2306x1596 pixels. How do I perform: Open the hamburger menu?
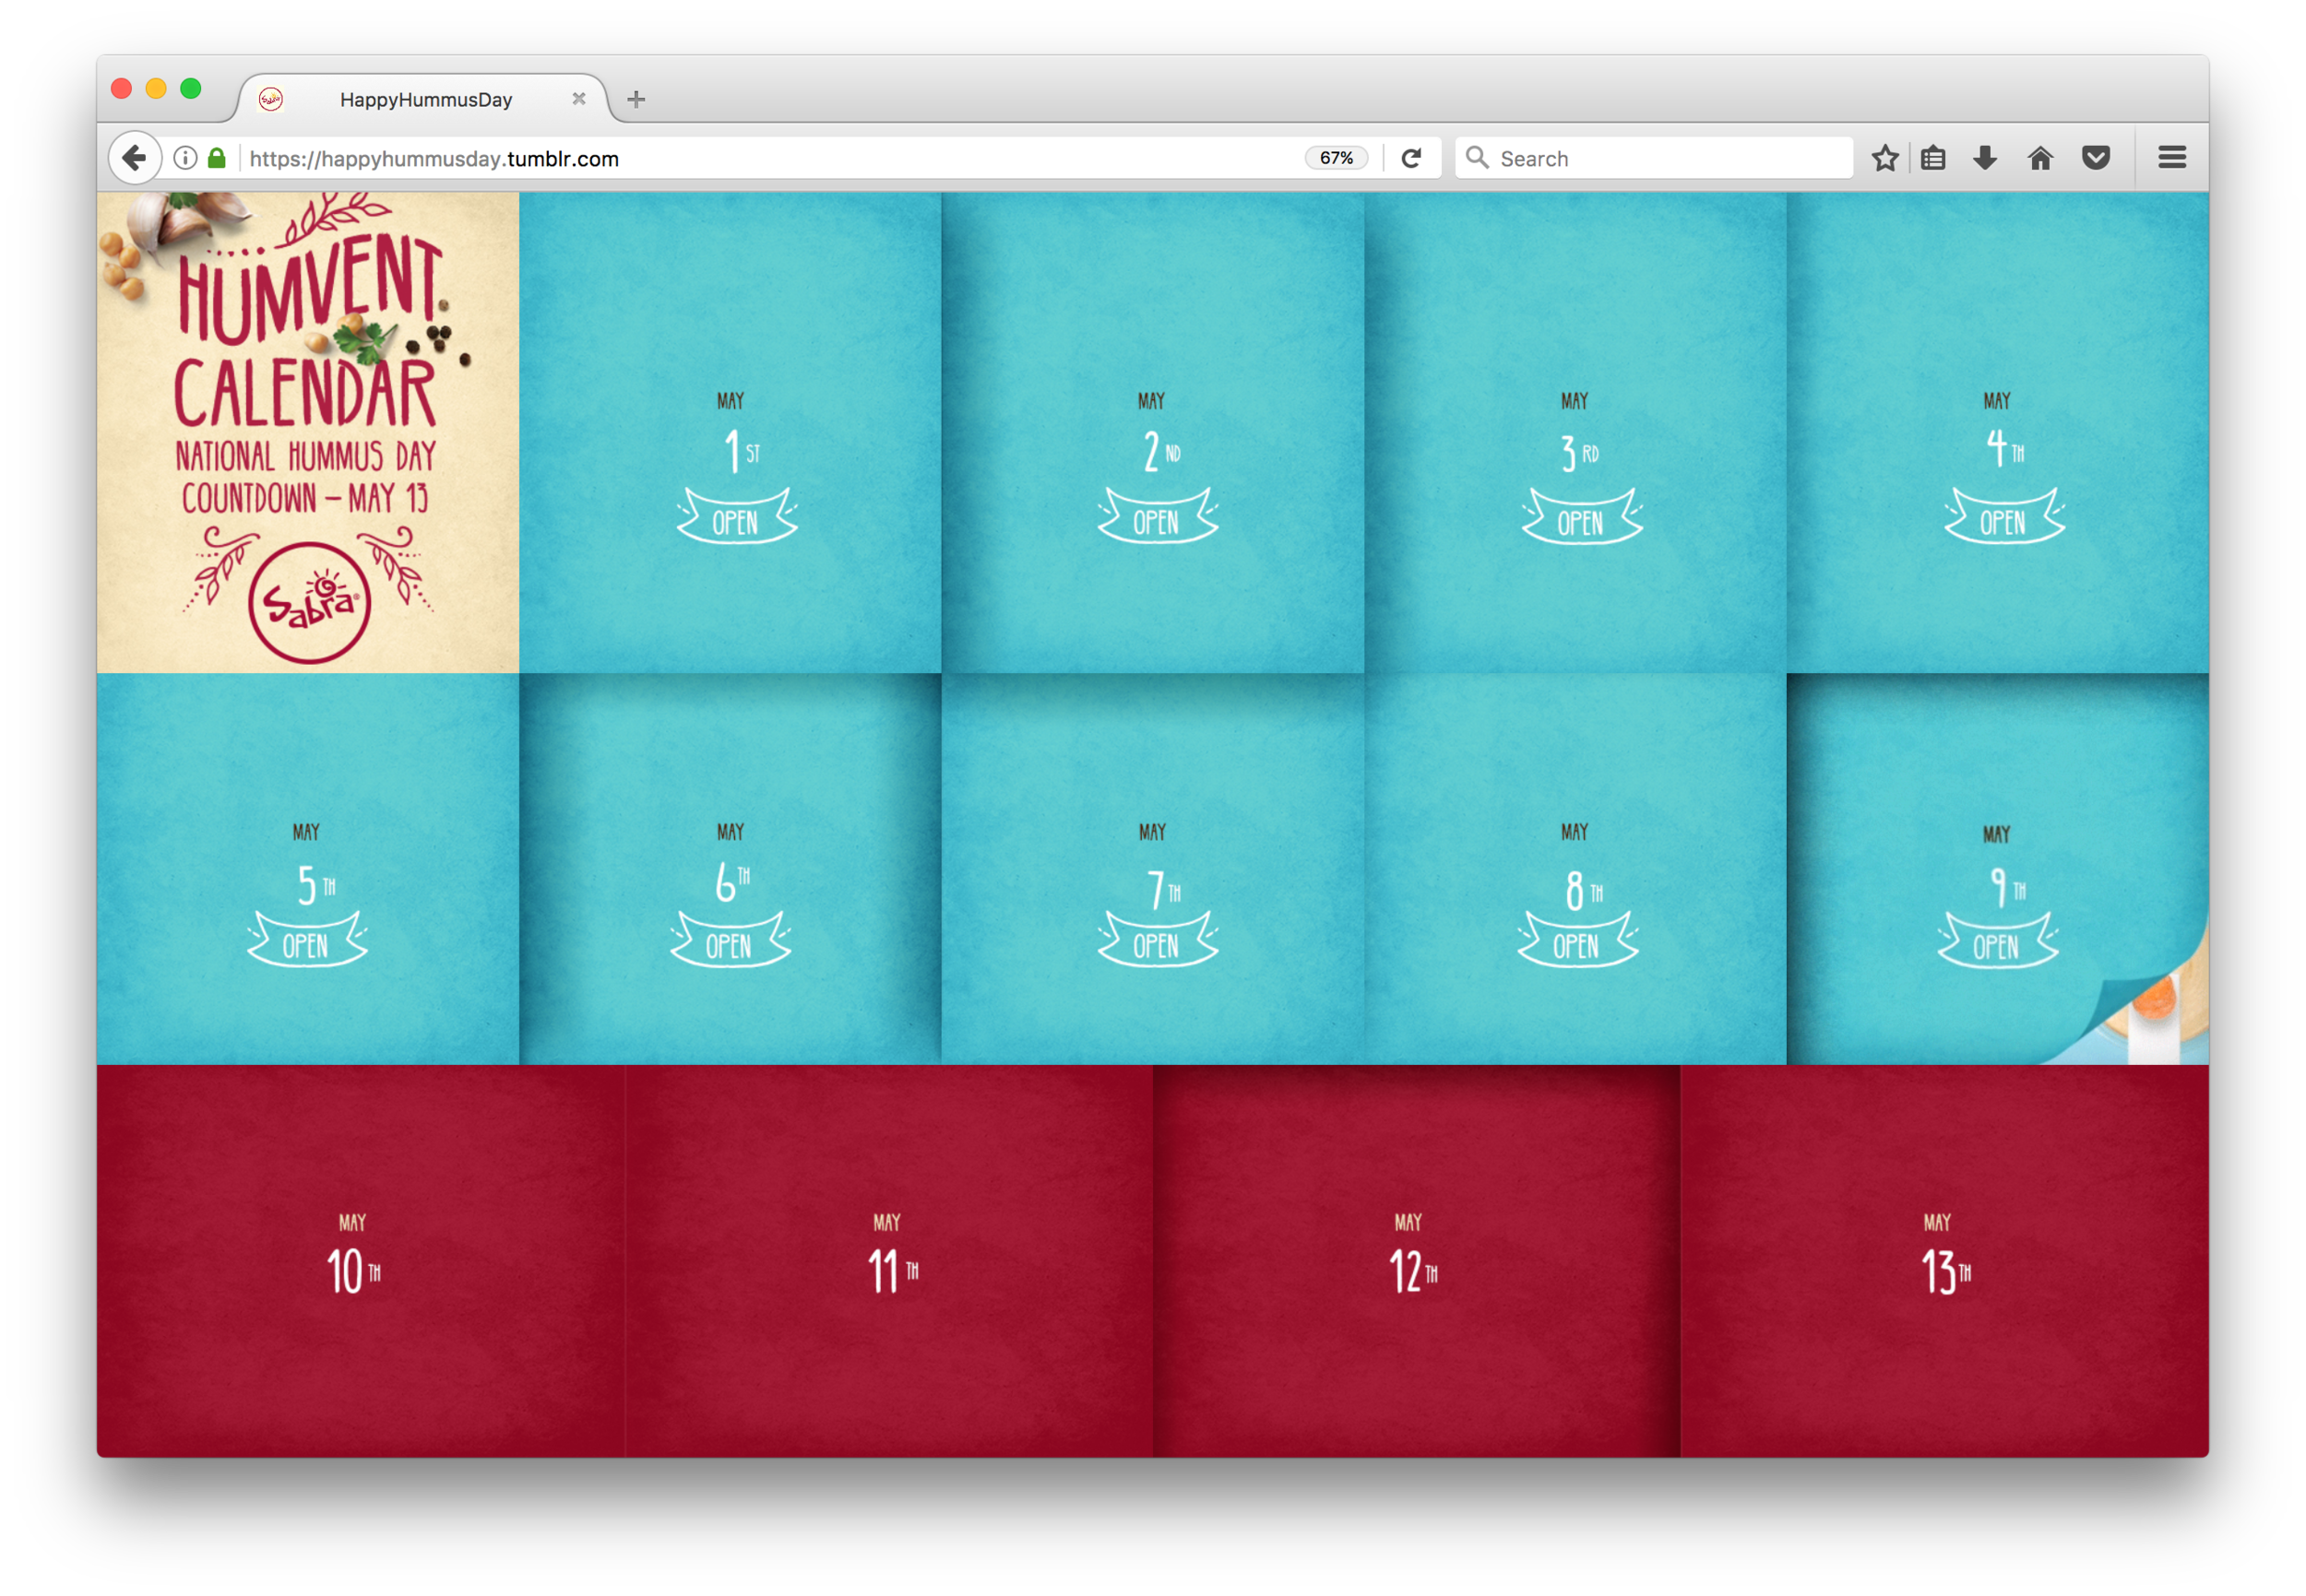(2171, 158)
